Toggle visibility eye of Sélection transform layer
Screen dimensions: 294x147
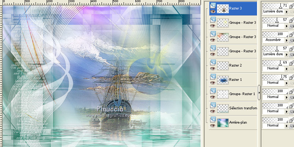pos(213,111)
